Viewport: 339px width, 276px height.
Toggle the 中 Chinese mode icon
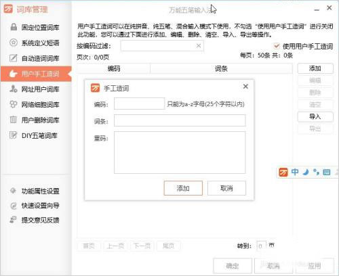(295, 172)
